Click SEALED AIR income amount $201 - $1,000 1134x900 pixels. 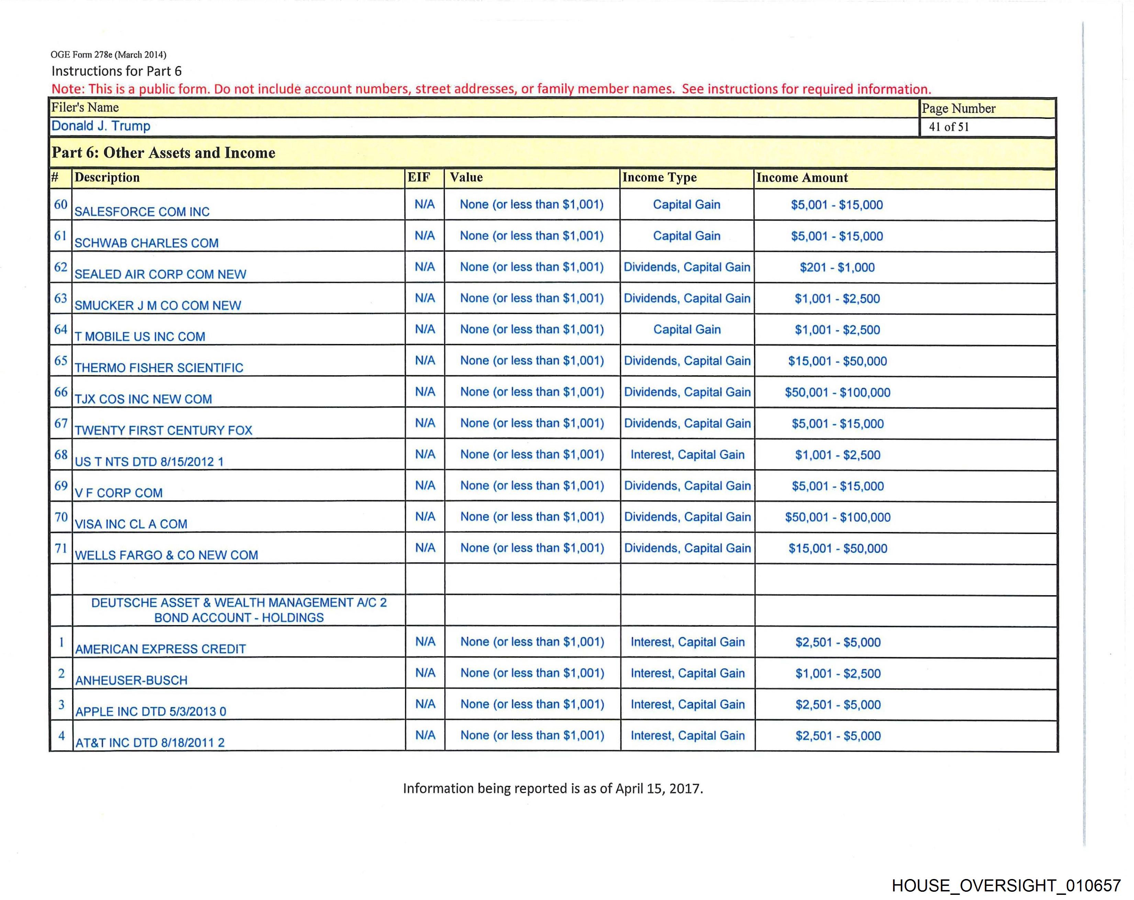coord(837,267)
